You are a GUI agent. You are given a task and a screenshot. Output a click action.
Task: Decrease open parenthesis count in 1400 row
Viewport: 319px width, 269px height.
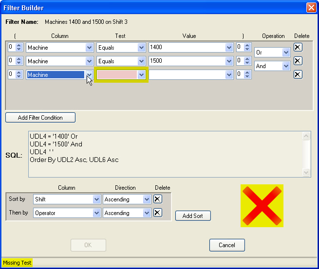tap(19, 49)
